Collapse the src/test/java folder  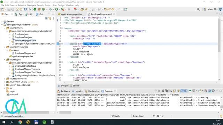pyautogui.click(x=5, y=60)
